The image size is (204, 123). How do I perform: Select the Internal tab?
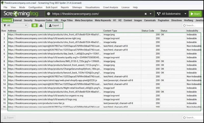(7, 20)
